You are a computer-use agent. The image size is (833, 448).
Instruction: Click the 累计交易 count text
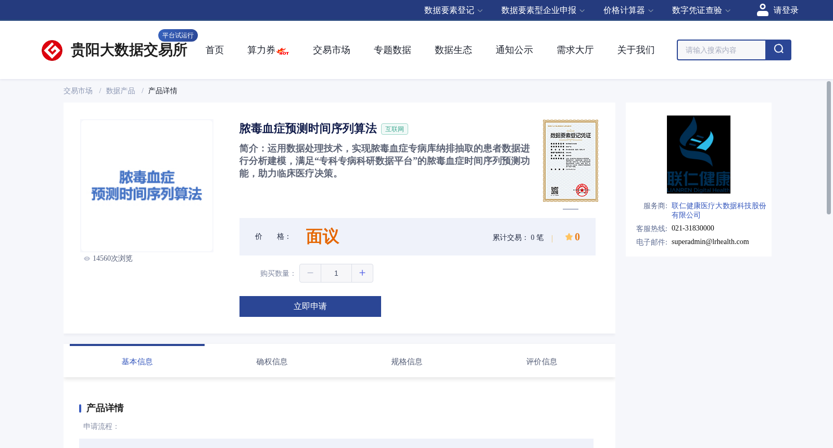[x=518, y=238]
